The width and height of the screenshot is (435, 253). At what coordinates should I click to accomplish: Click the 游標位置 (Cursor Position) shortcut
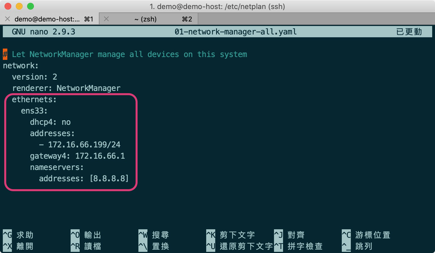tap(373, 235)
